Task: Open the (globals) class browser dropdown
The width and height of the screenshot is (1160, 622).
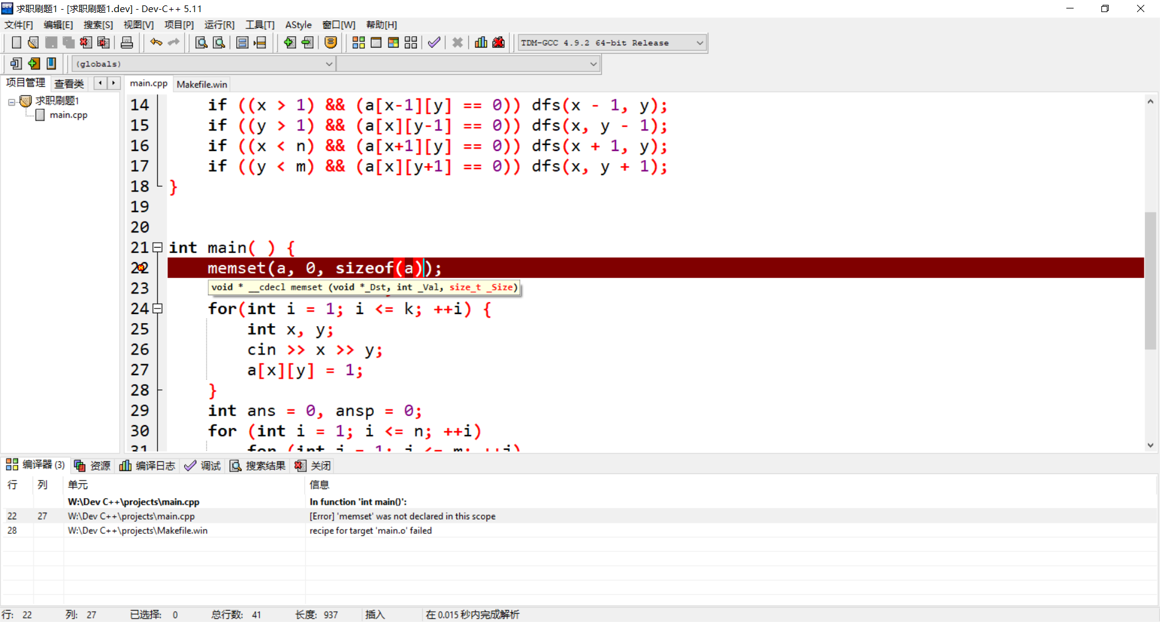Action: pos(328,63)
